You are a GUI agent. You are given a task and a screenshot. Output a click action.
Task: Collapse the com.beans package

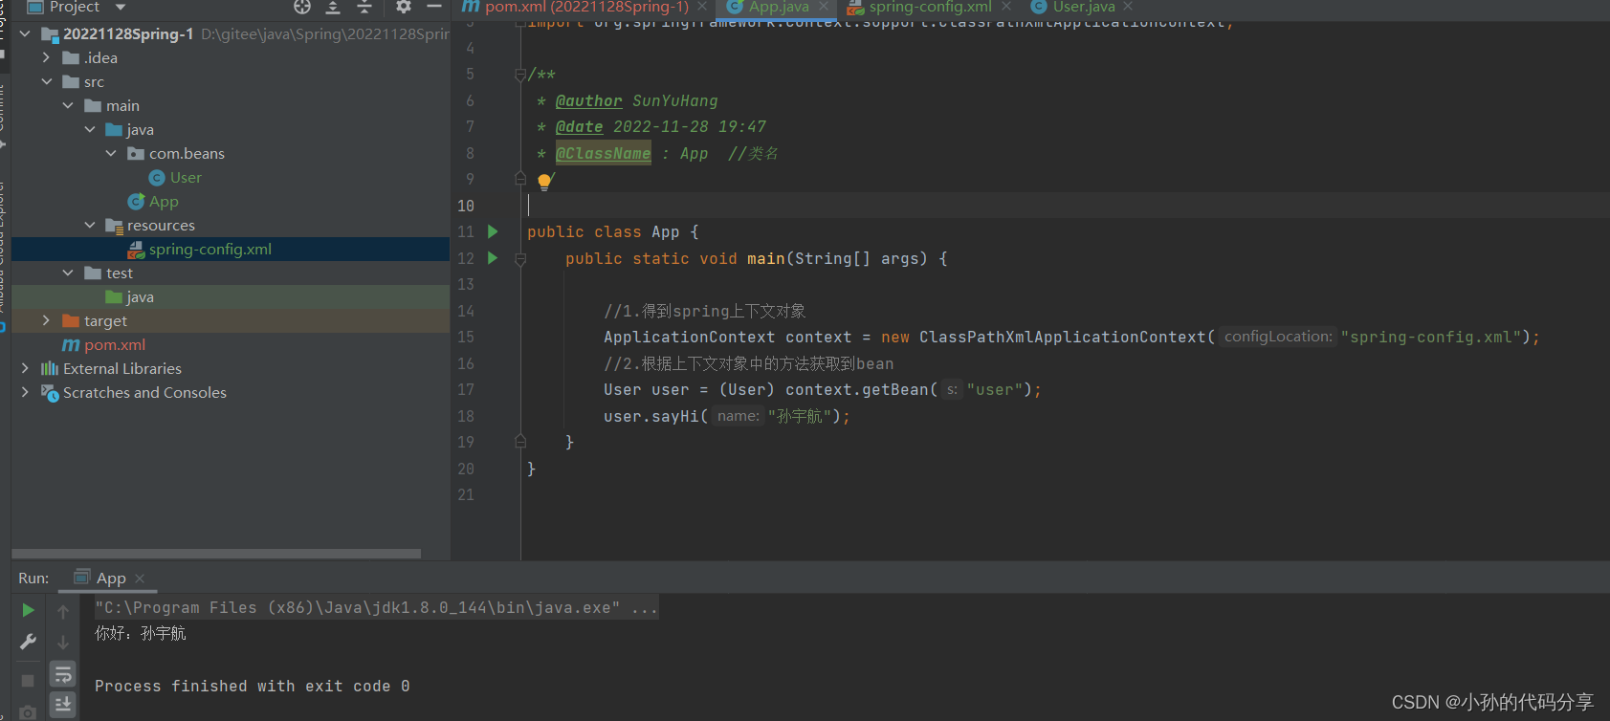[111, 153]
